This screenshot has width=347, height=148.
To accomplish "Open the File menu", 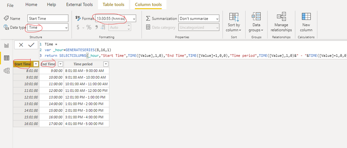I will 10,5.
